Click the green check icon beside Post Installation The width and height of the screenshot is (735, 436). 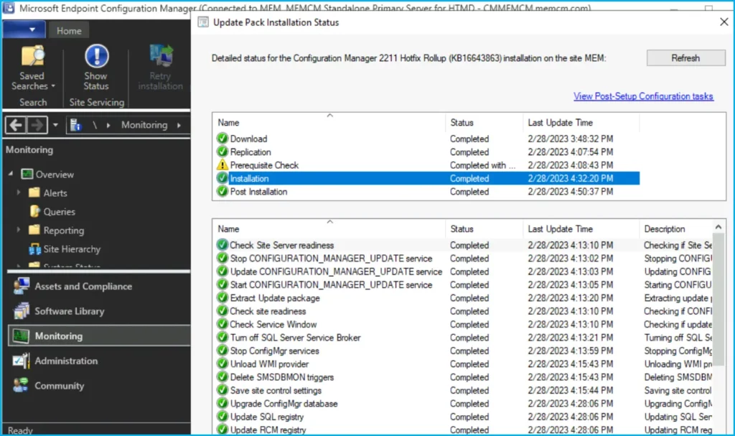(223, 192)
